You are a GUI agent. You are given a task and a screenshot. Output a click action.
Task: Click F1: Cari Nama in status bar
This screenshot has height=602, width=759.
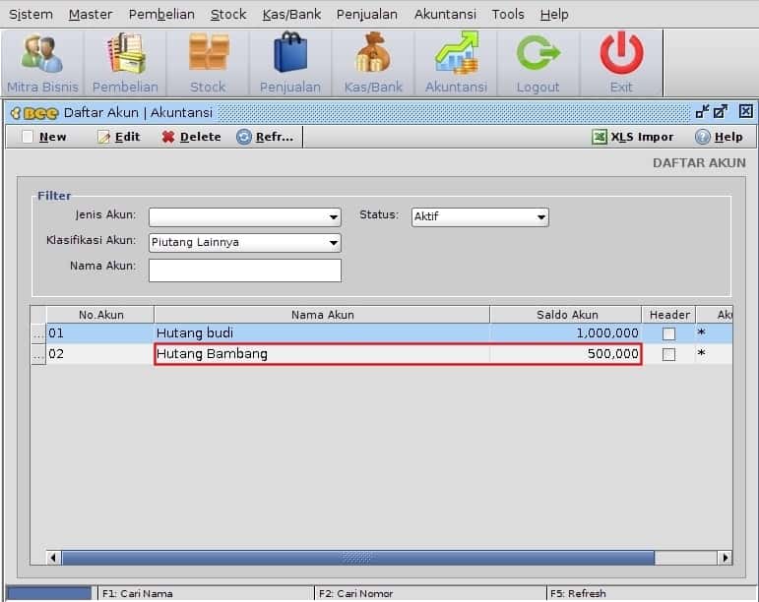point(138,593)
